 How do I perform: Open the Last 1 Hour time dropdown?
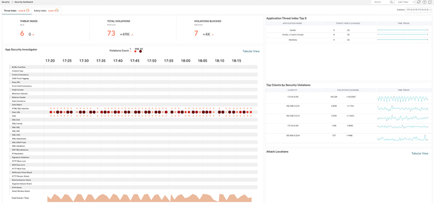[405, 2]
